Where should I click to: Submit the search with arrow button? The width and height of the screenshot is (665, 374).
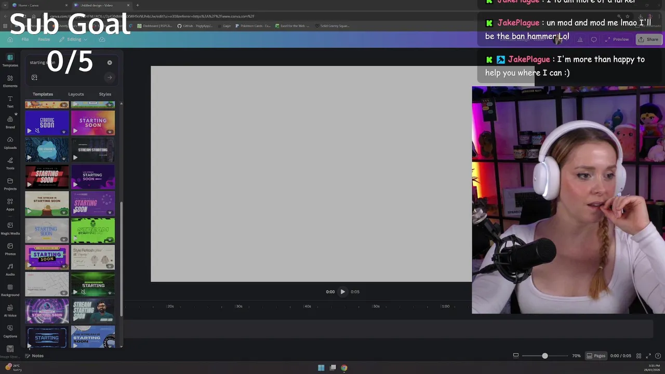[x=110, y=77]
